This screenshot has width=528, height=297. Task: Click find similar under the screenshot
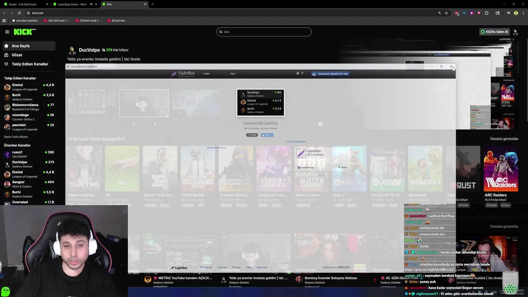pos(252,128)
